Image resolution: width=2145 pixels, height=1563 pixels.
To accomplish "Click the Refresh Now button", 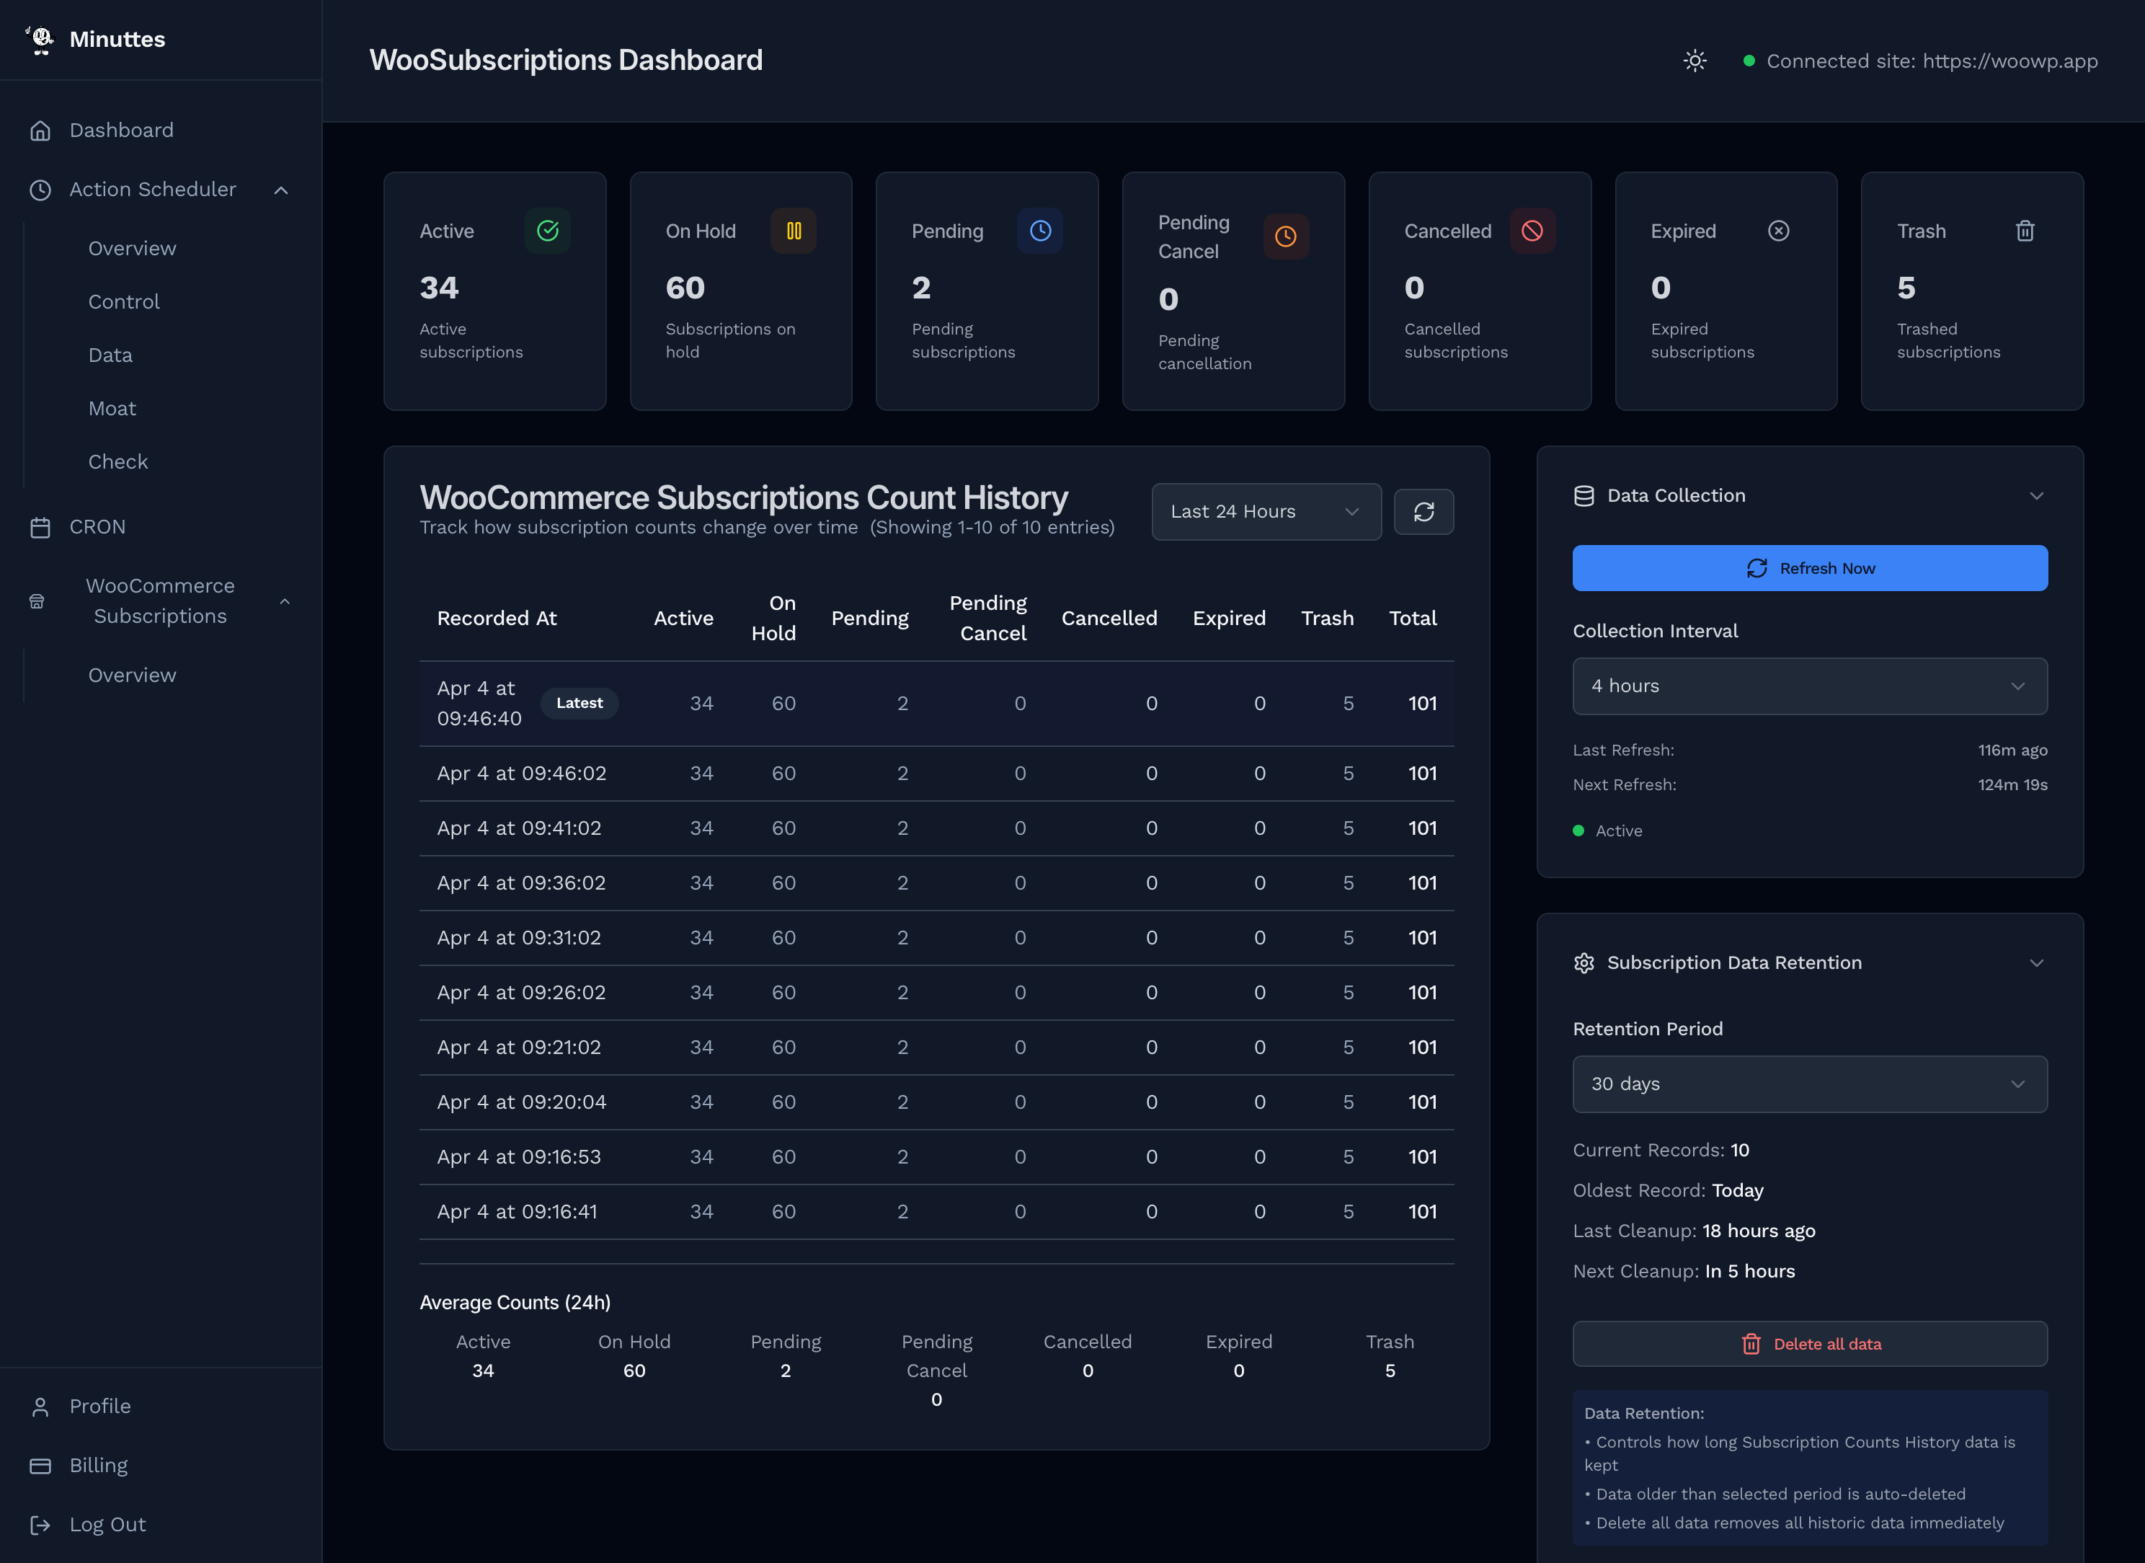I will pyautogui.click(x=1808, y=567).
